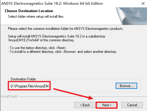The height and width of the screenshot is (111, 147).
Task: Click the <Next> mention in the instructions text
Action: (61, 48)
